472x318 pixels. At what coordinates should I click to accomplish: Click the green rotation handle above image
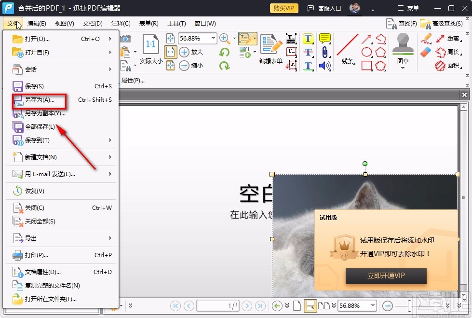pyautogui.click(x=365, y=164)
